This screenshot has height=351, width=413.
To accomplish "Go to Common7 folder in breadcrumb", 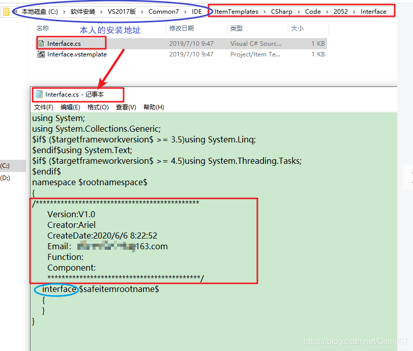I will pos(164,12).
